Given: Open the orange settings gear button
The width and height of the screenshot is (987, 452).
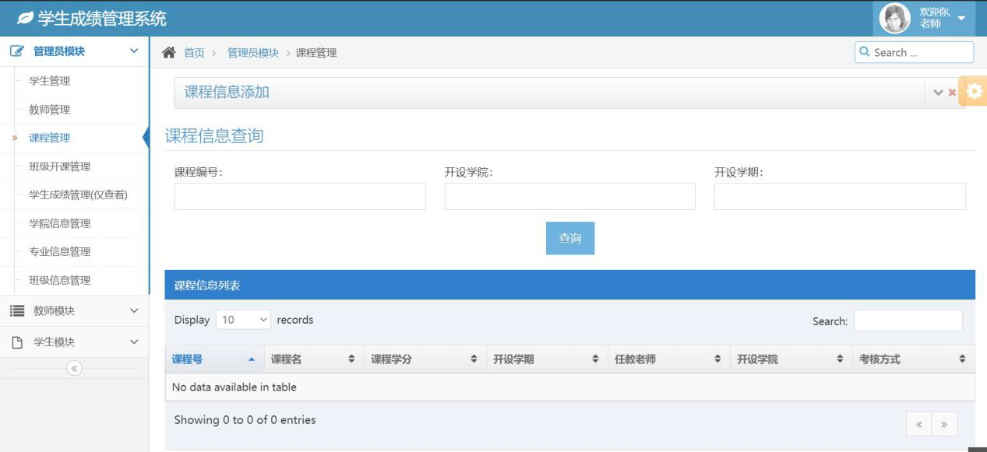Looking at the screenshot, I should coord(974,91).
